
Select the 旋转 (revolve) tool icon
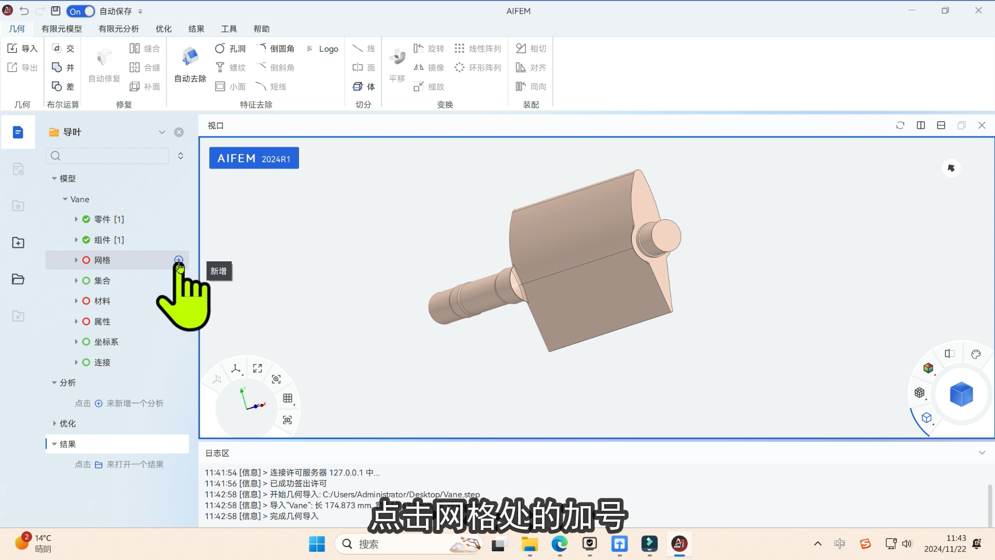pyautogui.click(x=419, y=48)
